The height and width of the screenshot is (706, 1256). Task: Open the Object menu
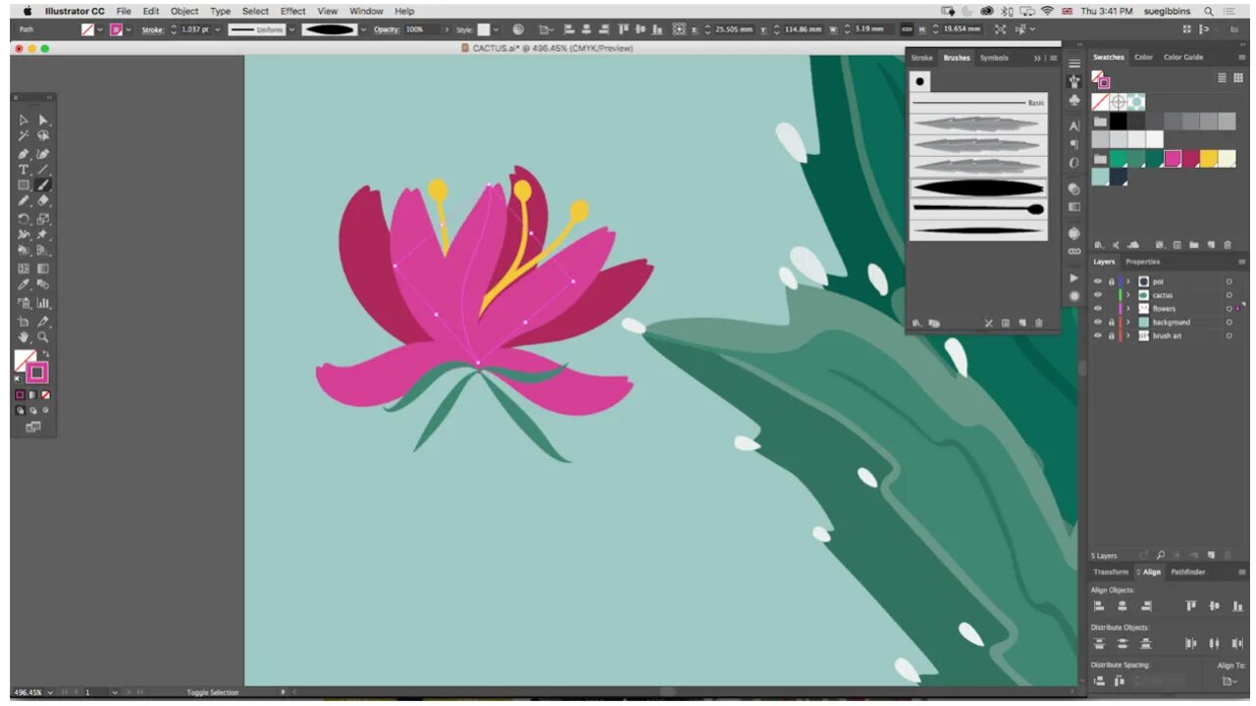184,11
